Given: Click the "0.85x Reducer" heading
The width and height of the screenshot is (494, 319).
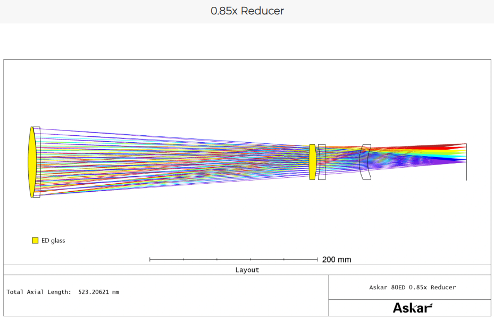Looking at the screenshot, I should pyautogui.click(x=247, y=11).
